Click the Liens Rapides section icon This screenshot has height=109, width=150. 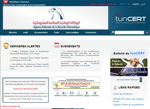(x=115, y=88)
